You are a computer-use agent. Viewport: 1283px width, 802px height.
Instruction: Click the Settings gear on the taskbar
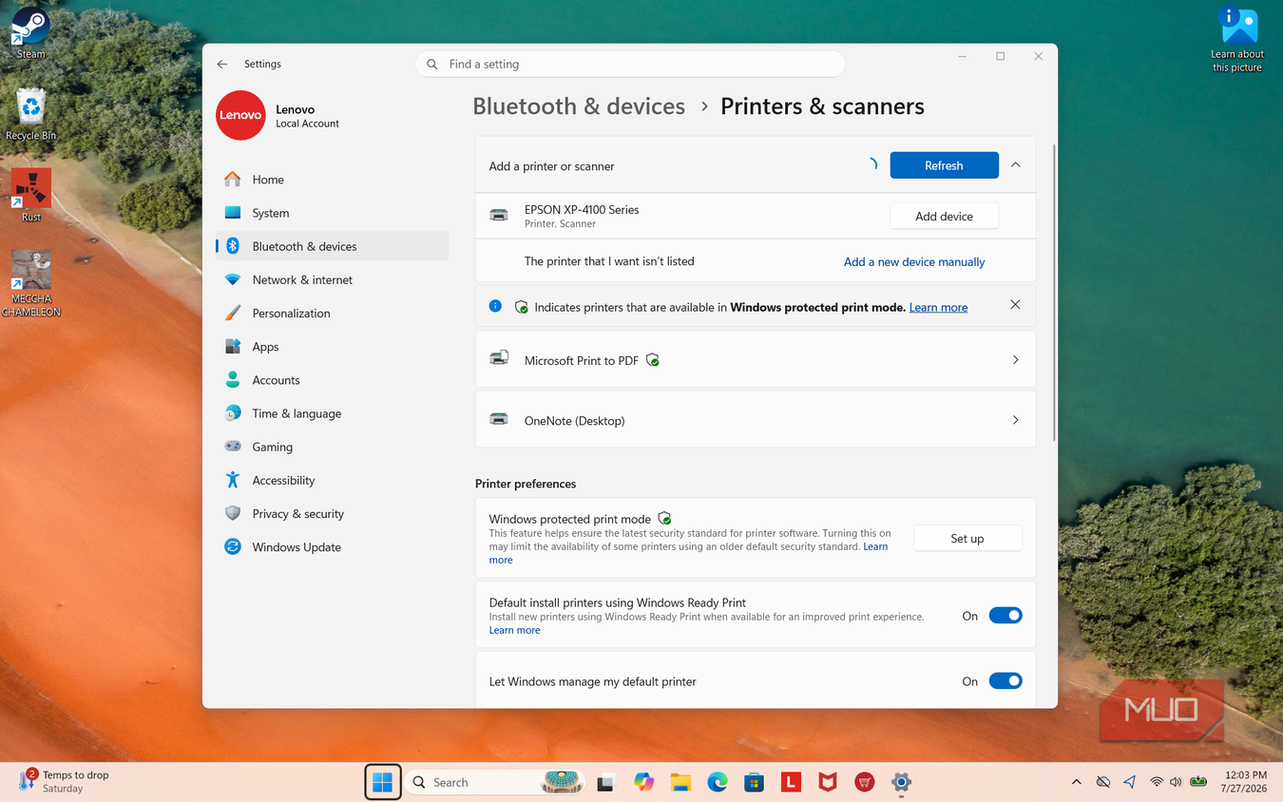(901, 782)
